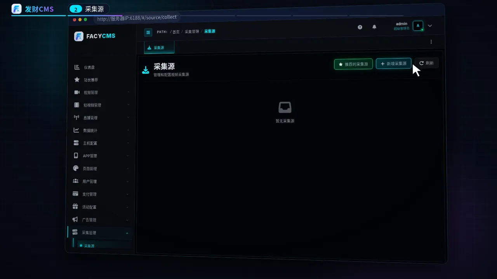Open the admin account dropdown arrow
This screenshot has height=279, width=497.
point(430,26)
